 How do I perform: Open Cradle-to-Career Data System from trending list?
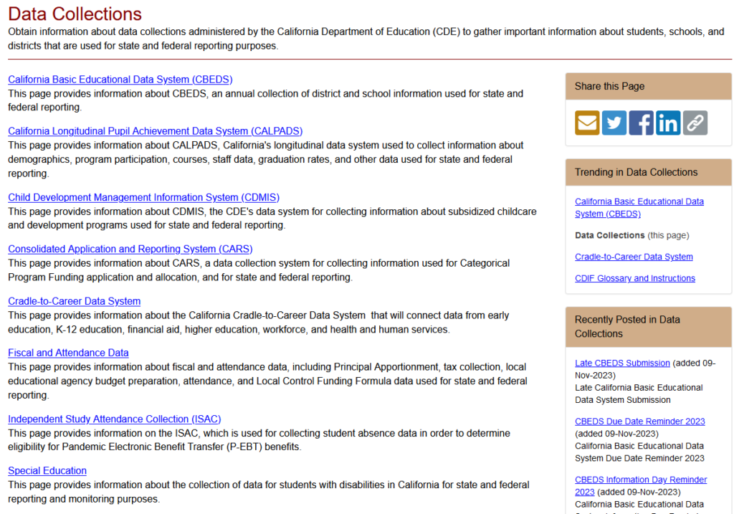[x=634, y=257]
